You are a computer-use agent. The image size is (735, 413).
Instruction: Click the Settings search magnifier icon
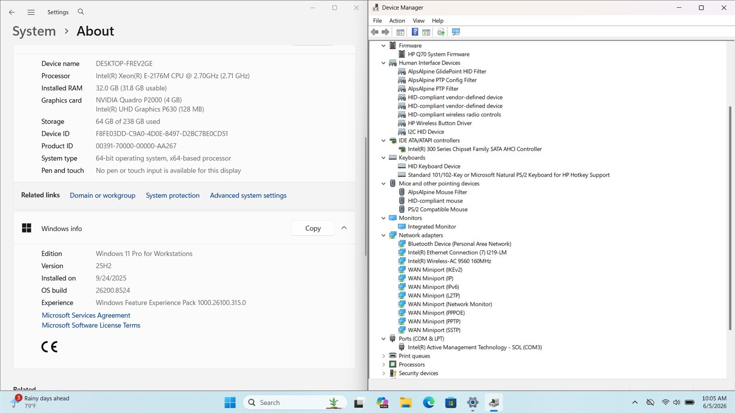point(81,12)
